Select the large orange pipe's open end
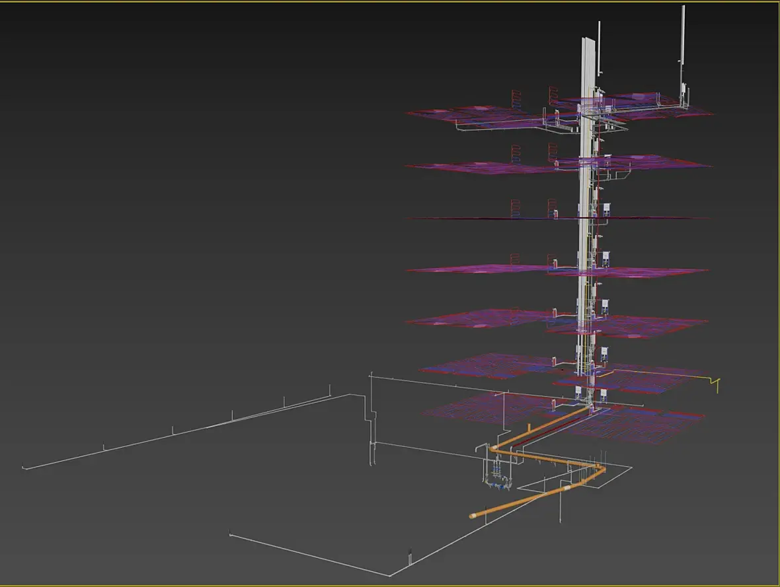The width and height of the screenshot is (780, 587). (473, 516)
